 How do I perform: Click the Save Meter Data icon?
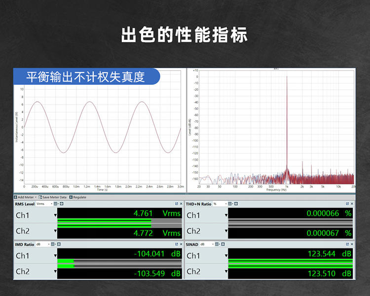(40, 197)
